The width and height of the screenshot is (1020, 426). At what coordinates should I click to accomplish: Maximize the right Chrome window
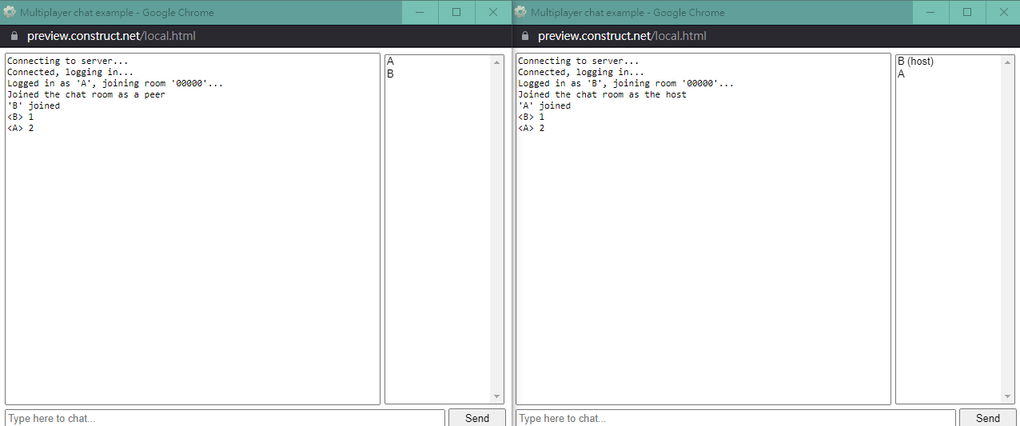[x=967, y=12]
